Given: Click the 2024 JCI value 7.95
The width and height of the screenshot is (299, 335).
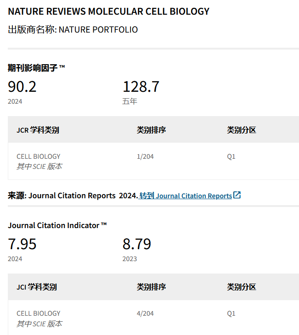Looking at the screenshot, I should click(x=22, y=244).
